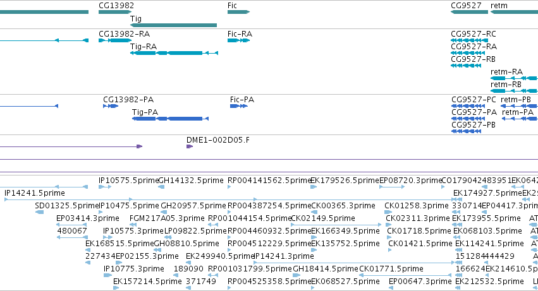538x291 pixels.
Task: Open the CG13982-PA label
Action: [128, 100]
